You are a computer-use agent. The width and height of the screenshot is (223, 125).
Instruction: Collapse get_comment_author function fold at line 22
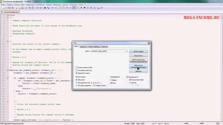point(8,70)
